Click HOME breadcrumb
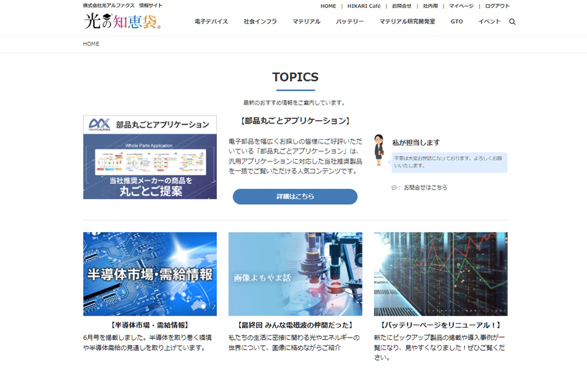The image size is (587, 369). (x=91, y=44)
